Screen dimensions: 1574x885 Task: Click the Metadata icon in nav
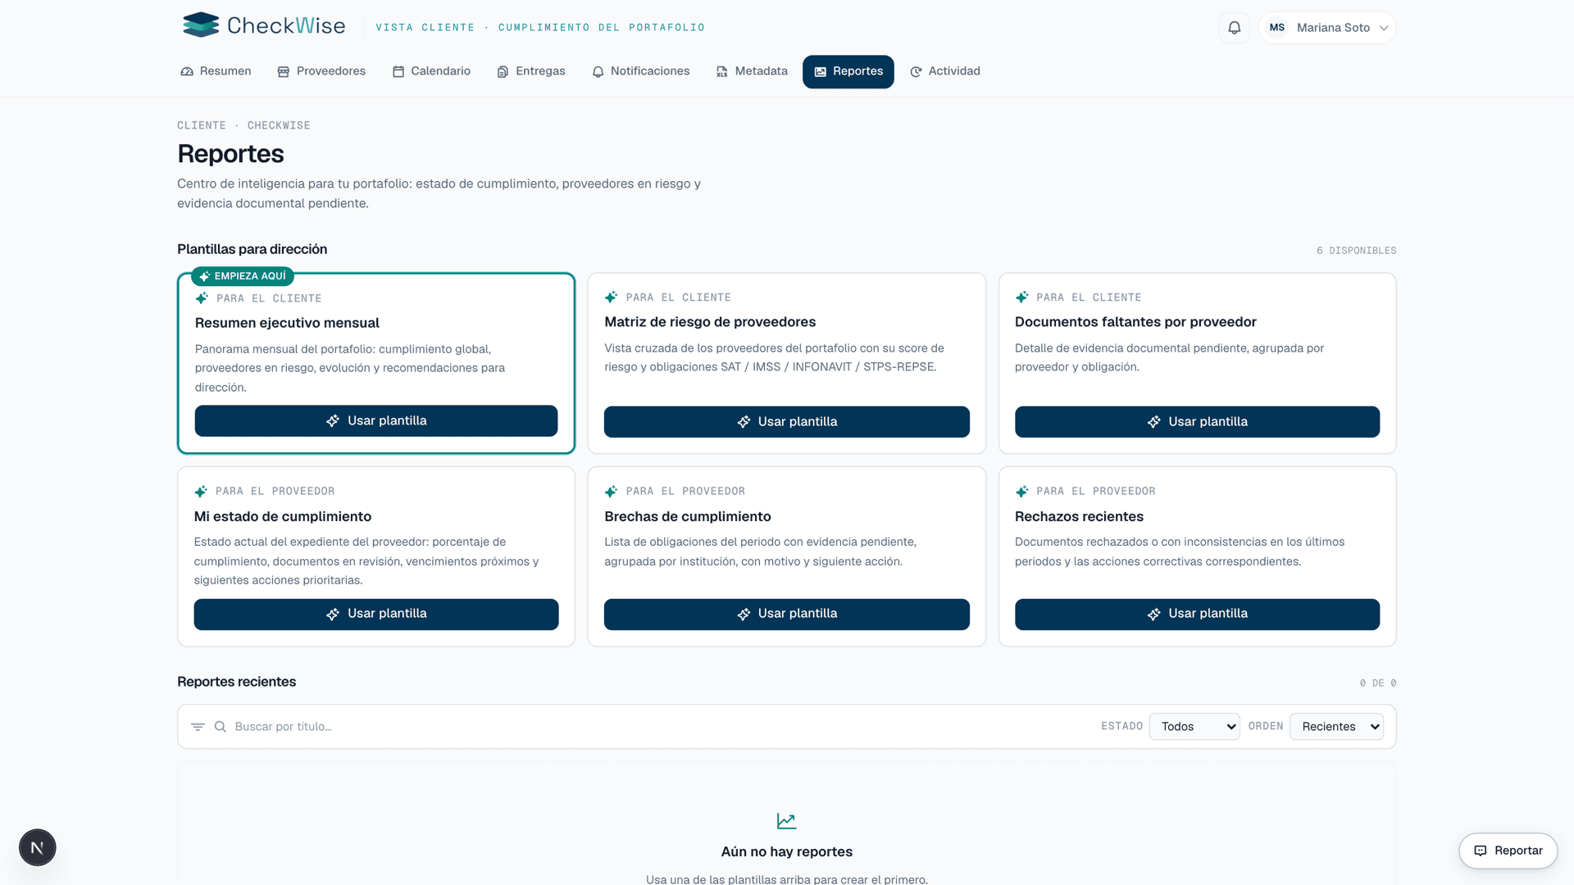point(722,72)
